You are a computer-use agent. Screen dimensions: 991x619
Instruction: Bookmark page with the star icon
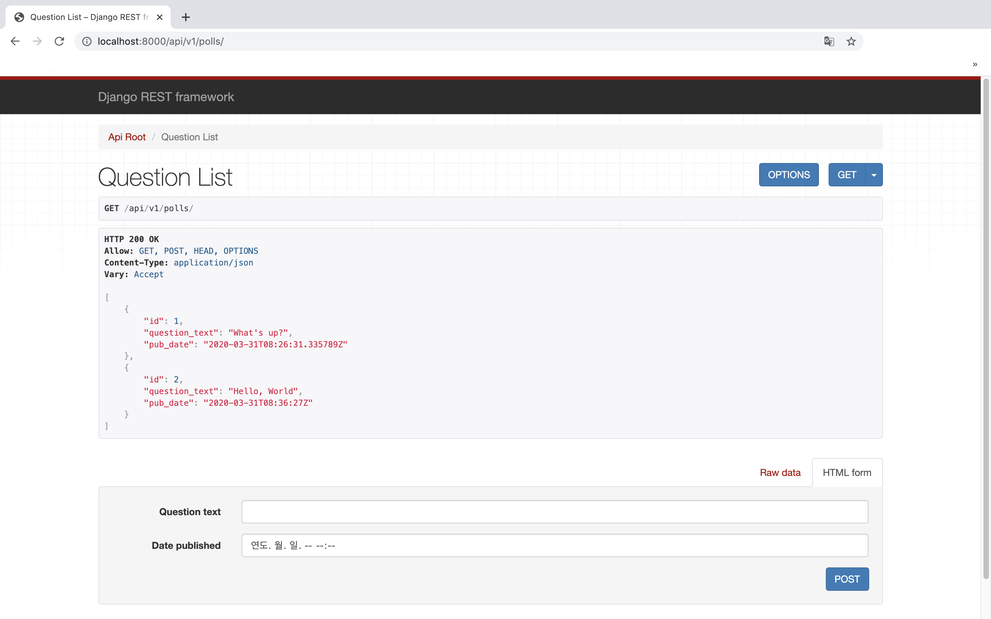(x=851, y=41)
